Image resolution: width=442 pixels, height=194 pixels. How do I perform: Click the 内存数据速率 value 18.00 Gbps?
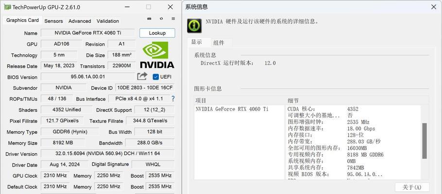point(361,129)
